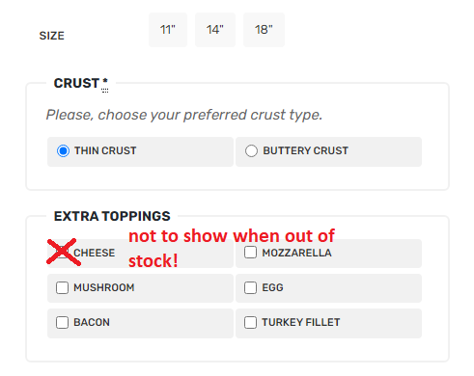Image resolution: width=474 pixels, height=376 pixels.
Task: Click the Thin Crust label text
Action: point(105,150)
